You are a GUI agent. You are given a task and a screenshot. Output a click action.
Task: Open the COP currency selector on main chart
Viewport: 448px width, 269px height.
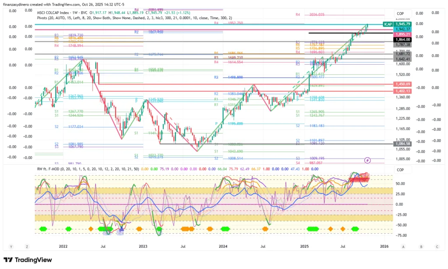(400, 14)
